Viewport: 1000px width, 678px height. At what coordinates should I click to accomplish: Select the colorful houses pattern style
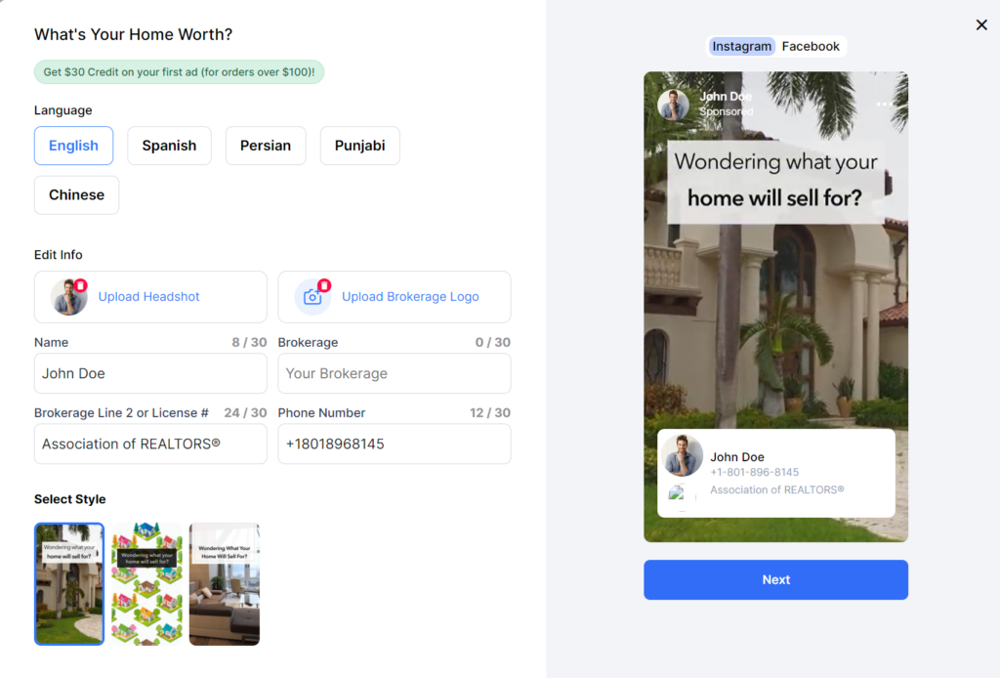click(146, 584)
